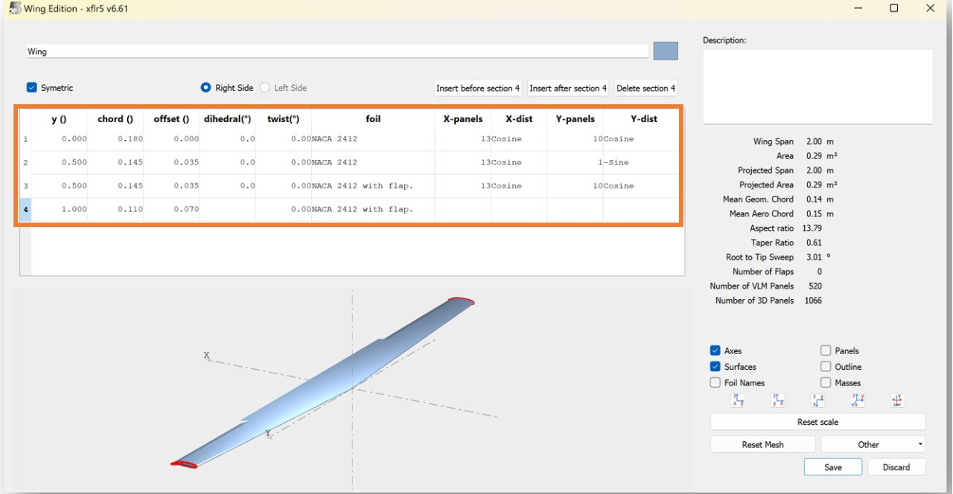Click Insert before section 4
This screenshot has height=494, width=953.
[478, 88]
